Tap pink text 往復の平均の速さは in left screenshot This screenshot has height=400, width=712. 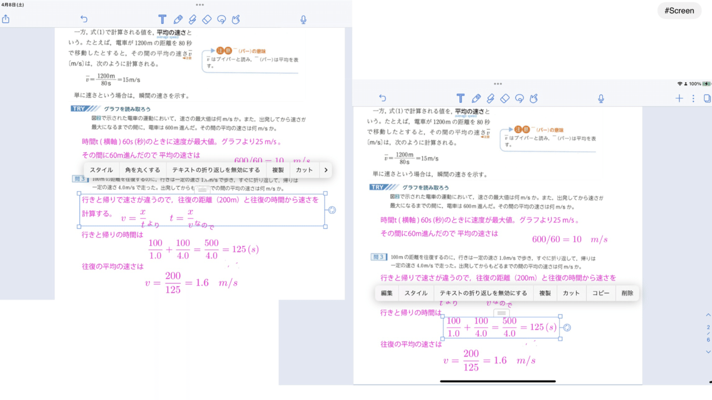pos(113,266)
